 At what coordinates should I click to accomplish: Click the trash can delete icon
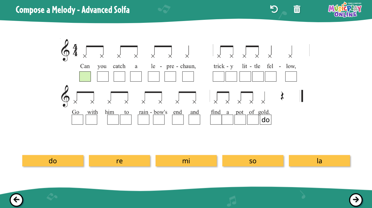point(297,9)
